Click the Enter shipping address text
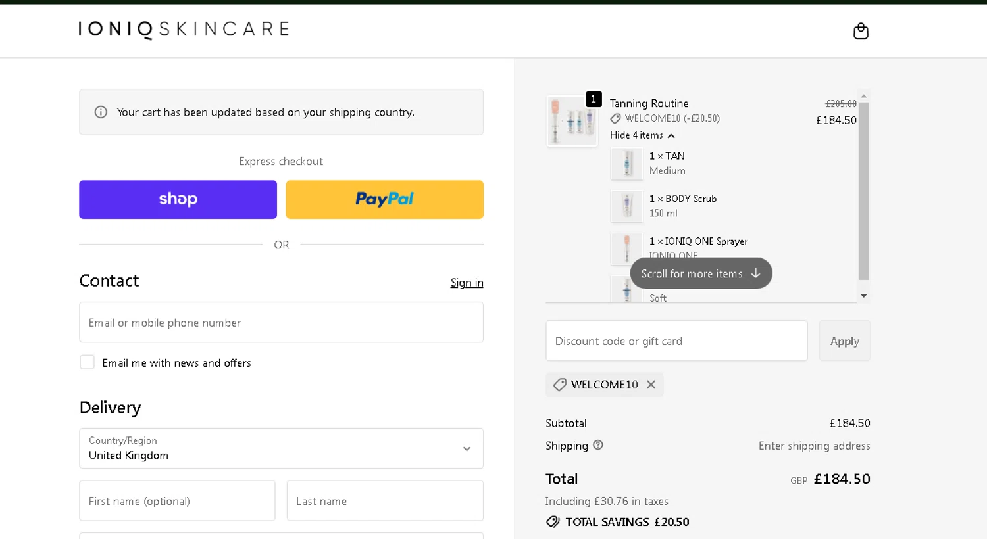Image resolution: width=987 pixels, height=539 pixels. click(814, 446)
